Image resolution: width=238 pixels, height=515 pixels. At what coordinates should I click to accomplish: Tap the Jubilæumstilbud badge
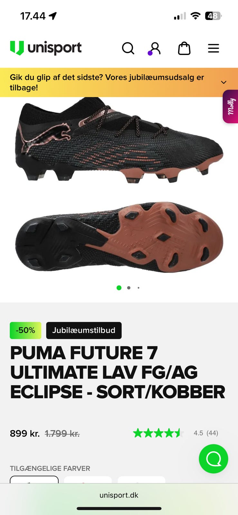tap(84, 330)
